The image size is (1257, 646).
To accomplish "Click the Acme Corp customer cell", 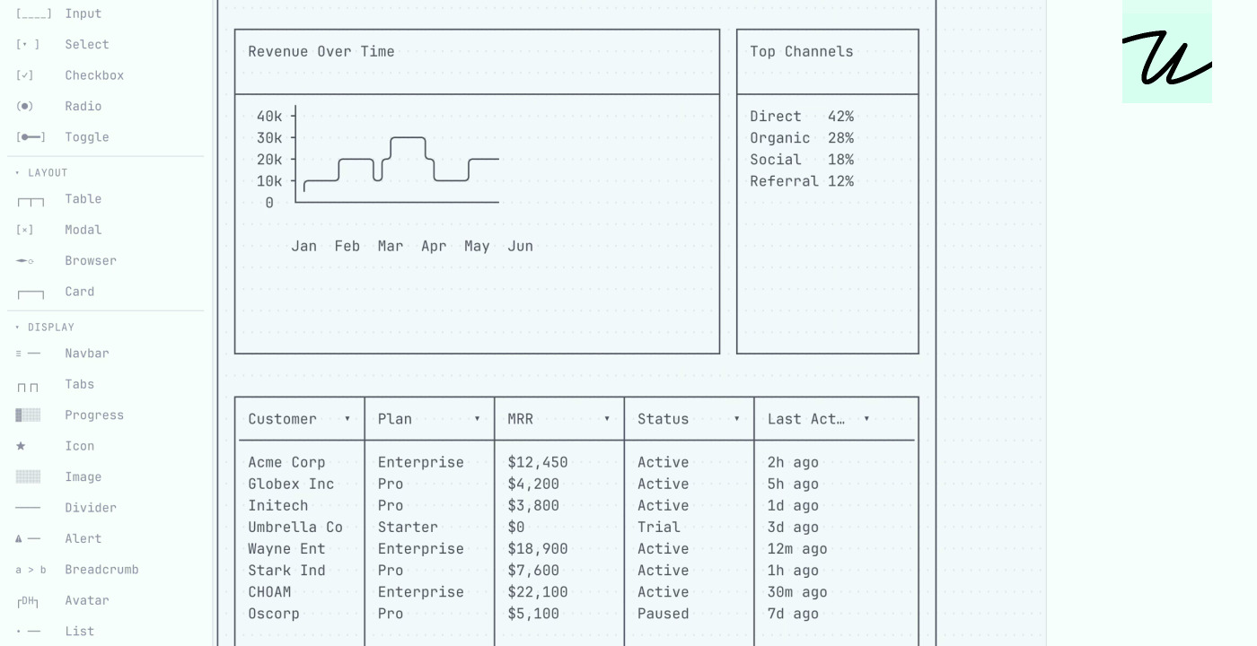I will coord(286,463).
